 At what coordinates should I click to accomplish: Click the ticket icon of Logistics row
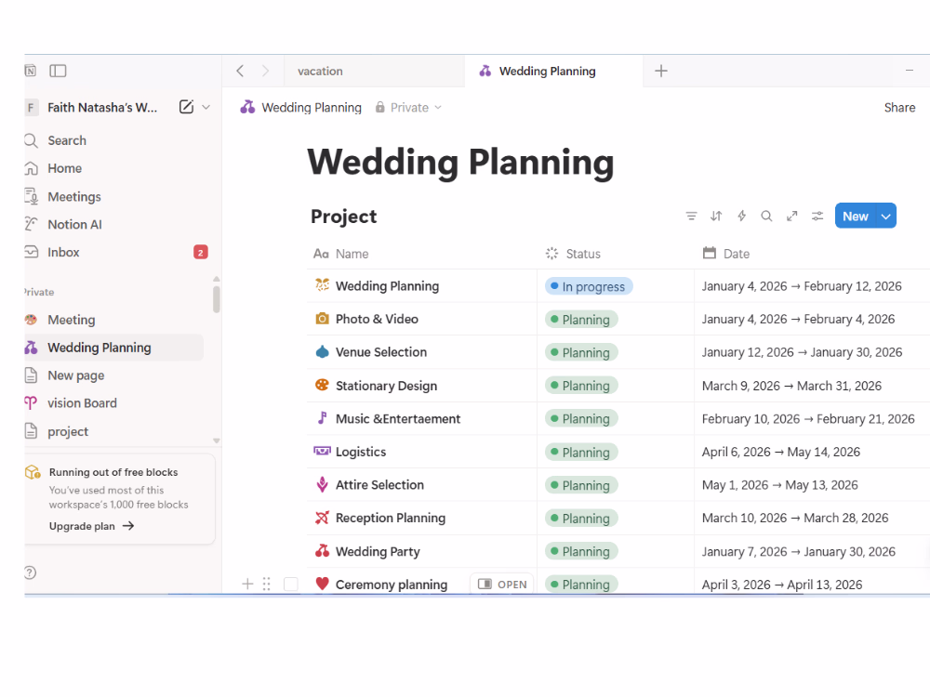click(322, 452)
